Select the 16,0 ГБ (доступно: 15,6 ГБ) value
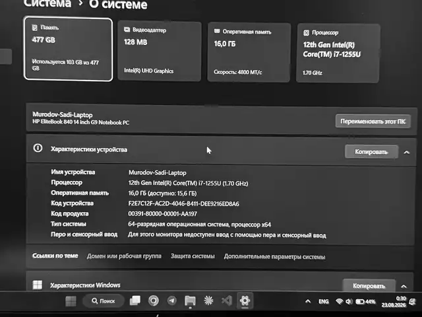 (162, 194)
